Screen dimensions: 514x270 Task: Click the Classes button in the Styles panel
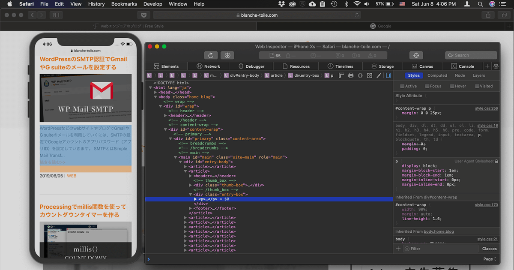[x=489, y=248]
